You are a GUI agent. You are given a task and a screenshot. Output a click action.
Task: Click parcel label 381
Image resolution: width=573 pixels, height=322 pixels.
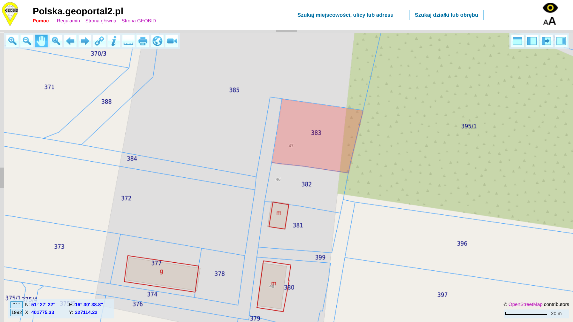[x=298, y=225]
